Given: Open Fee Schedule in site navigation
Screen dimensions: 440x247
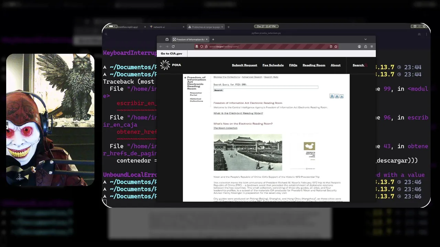Looking at the screenshot, I should coord(273,65).
